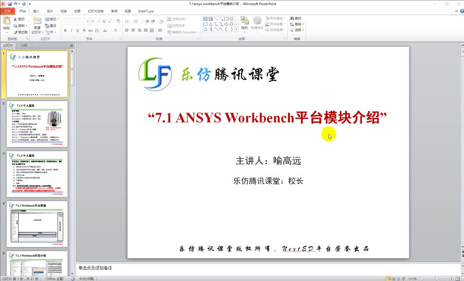This screenshot has width=464, height=281.
Task: Toggle the bulleted list button
Action: (x=128, y=21)
